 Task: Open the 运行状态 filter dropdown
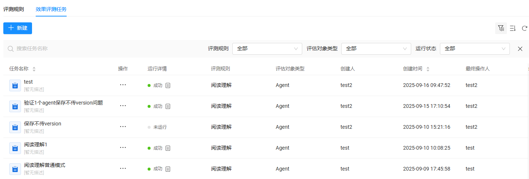pos(475,49)
